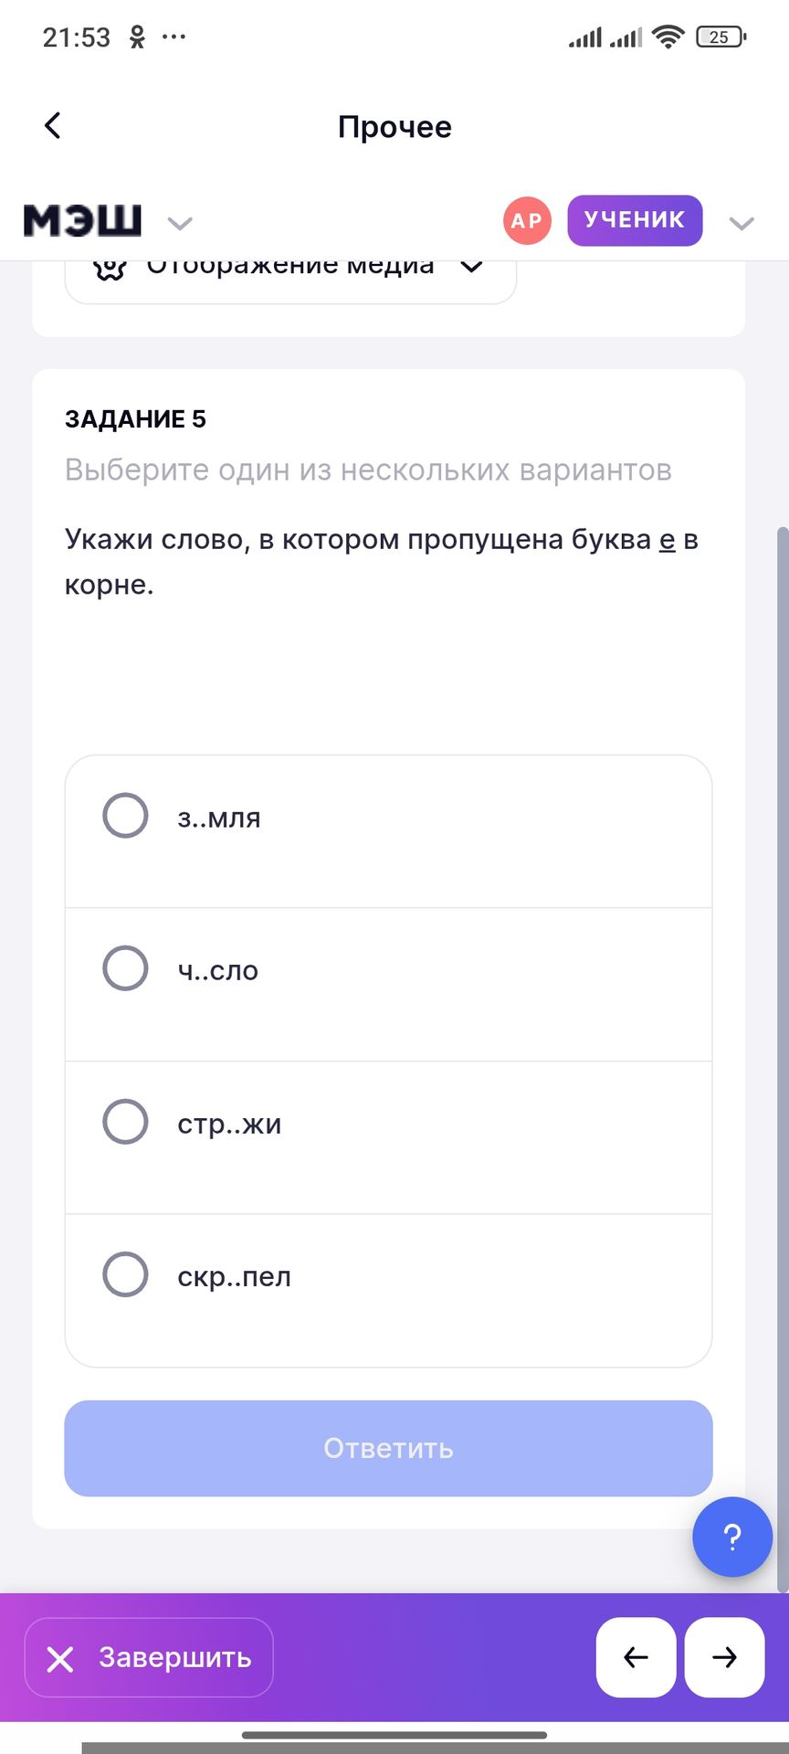Expand the chevron beside УЧЕНИК
Image resolution: width=789 pixels, height=1754 pixels.
click(x=742, y=224)
